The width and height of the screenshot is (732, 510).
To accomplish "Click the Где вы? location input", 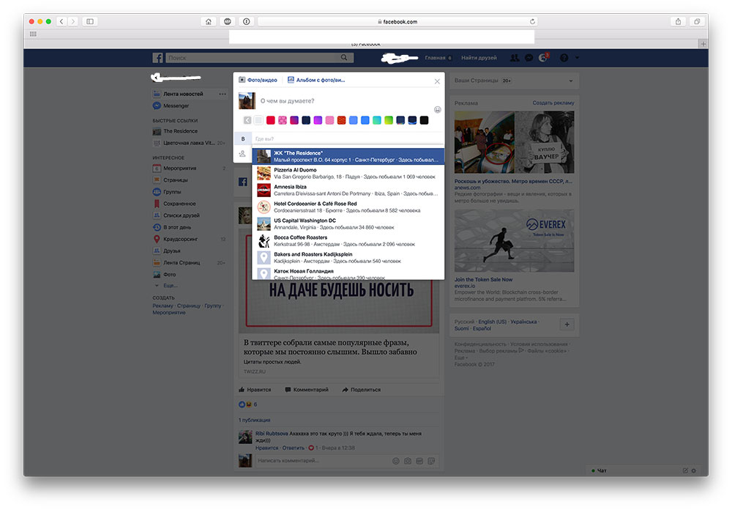I will coord(348,138).
